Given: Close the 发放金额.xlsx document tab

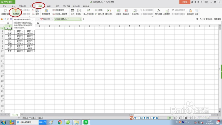Looking at the screenshot, I should [80, 19].
